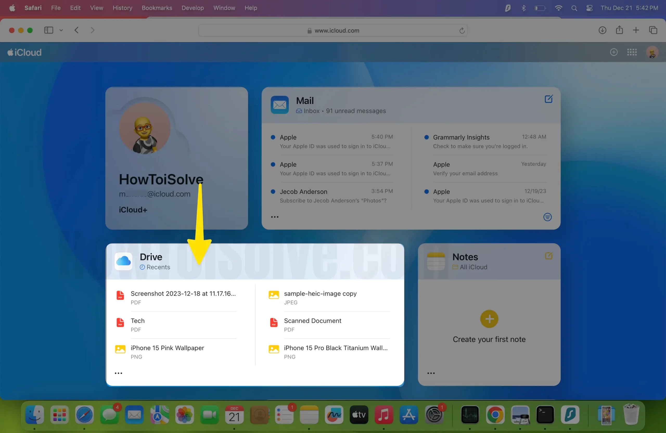
Task: Open the View menu
Action: tap(97, 8)
